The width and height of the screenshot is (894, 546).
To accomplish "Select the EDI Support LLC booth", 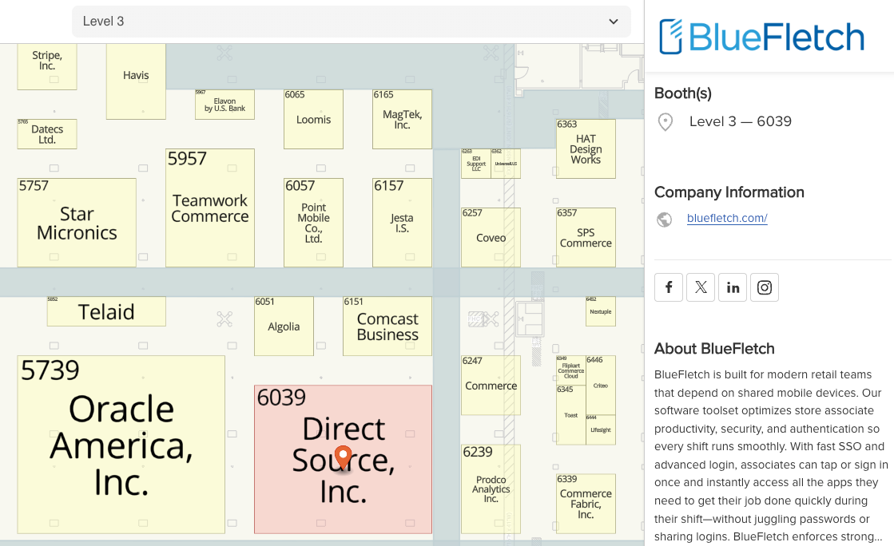I will pyautogui.click(x=476, y=164).
